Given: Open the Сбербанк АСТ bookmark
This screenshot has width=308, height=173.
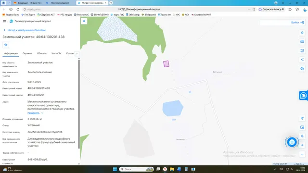Looking at the screenshot, I should click(x=46, y=15).
